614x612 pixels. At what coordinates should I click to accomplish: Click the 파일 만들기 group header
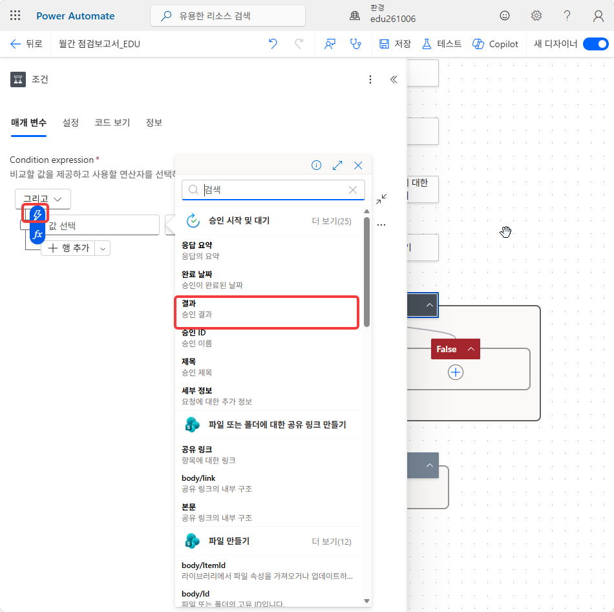[x=229, y=541]
